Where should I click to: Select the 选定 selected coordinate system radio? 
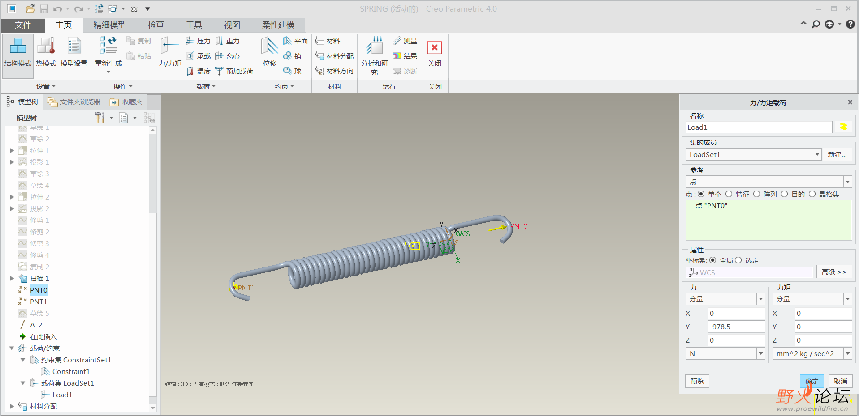tap(738, 260)
